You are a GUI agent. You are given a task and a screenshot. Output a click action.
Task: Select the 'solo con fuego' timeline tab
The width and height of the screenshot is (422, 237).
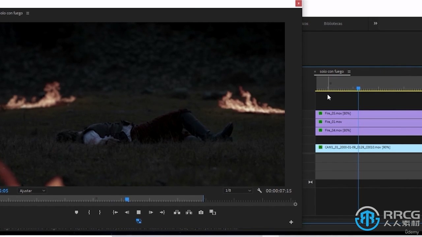click(x=332, y=71)
